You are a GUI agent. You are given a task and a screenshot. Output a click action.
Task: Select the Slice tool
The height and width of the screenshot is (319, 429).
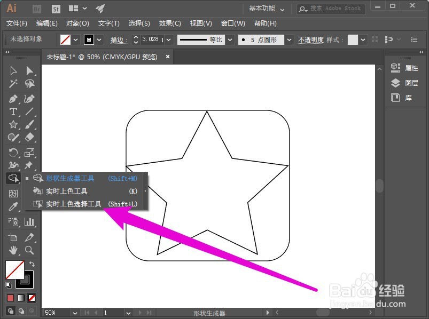(x=29, y=237)
